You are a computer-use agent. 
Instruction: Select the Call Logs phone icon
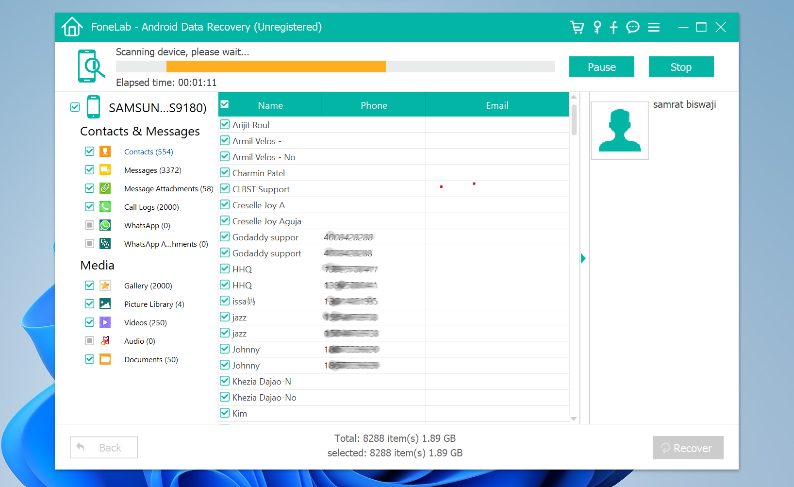point(105,206)
